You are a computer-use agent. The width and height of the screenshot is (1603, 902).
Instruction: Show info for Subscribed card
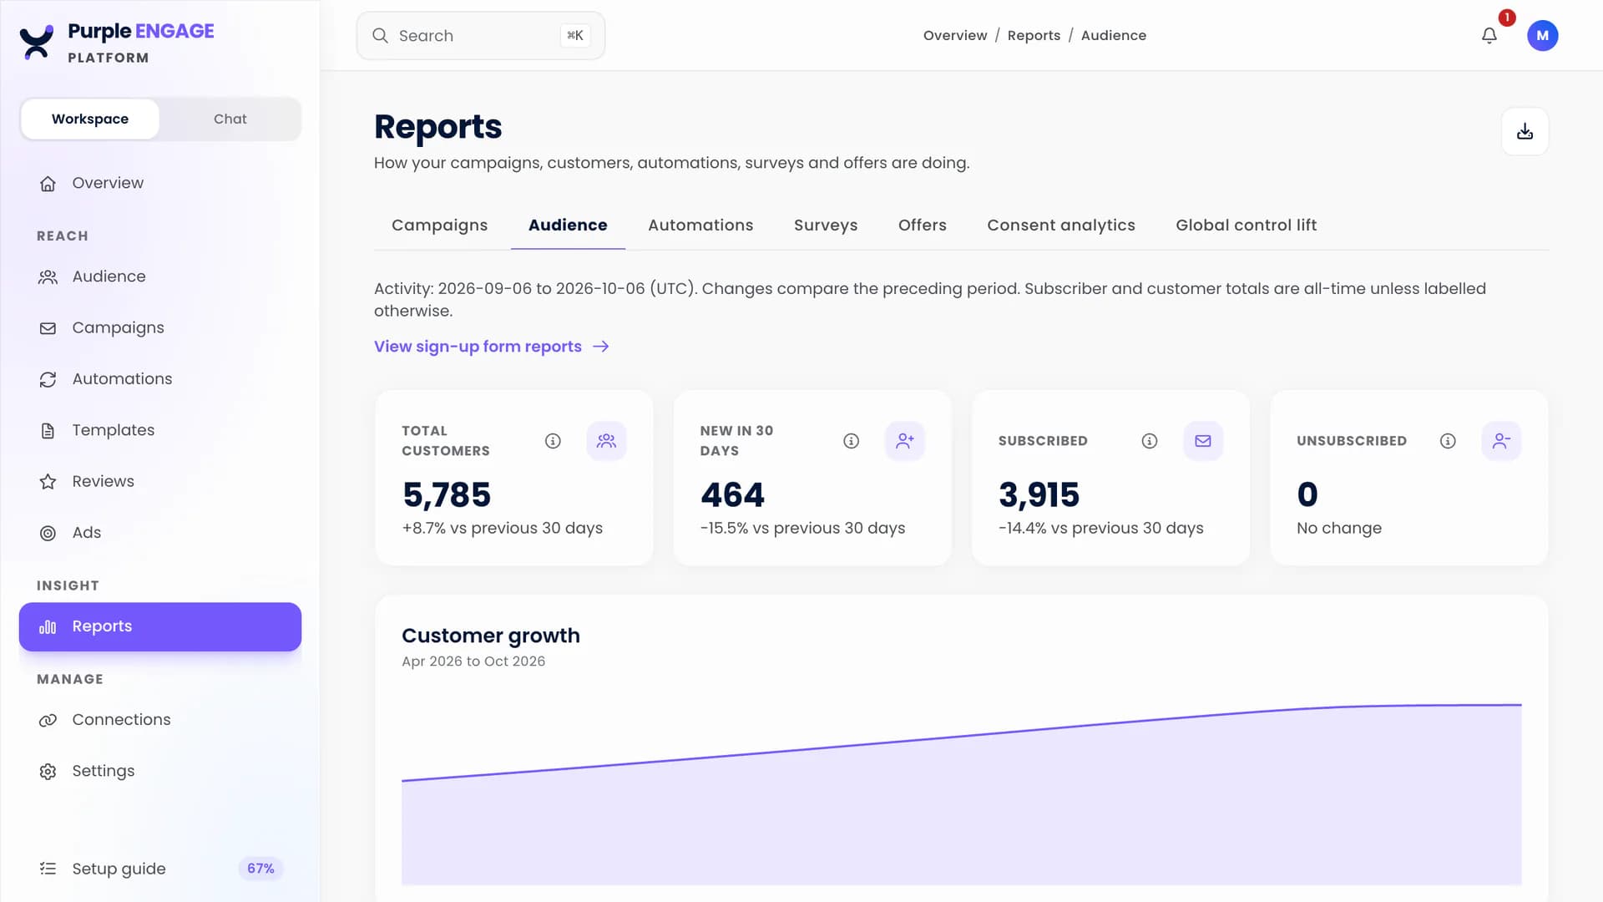coord(1150,441)
